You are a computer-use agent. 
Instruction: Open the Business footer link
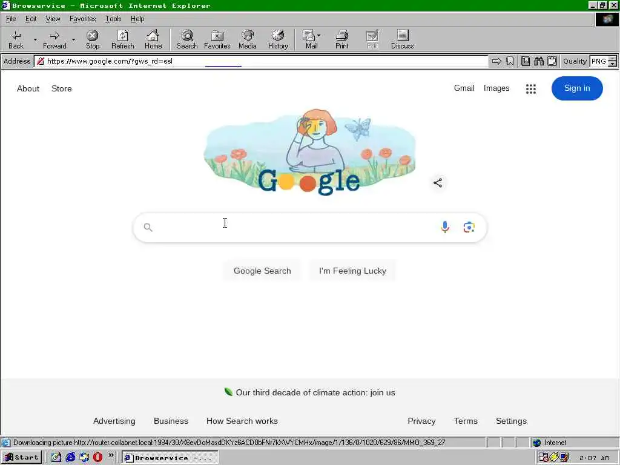(x=171, y=421)
